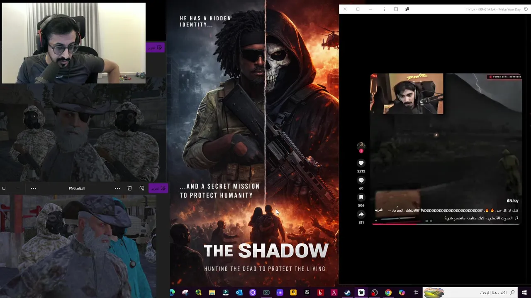Open Microsoft Edge from taskbar
This screenshot has height=298, width=531.
tap(172, 293)
